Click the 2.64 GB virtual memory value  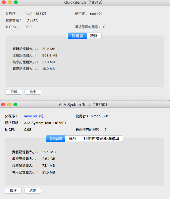(49, 159)
